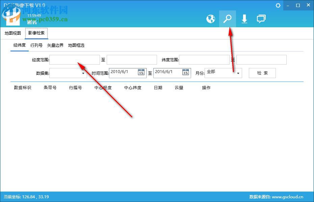Switch to the 影像检索 tab
The width and height of the screenshot is (314, 202).
point(36,33)
